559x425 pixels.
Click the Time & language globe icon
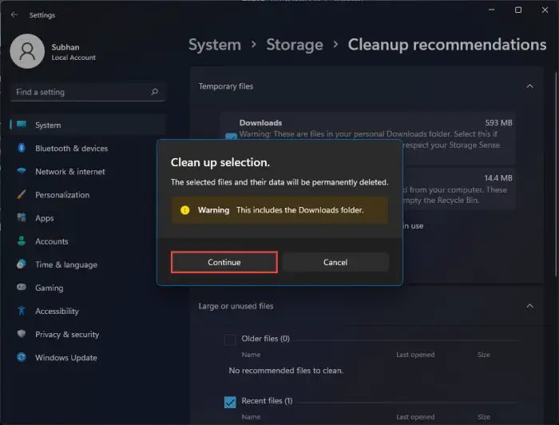click(x=22, y=264)
